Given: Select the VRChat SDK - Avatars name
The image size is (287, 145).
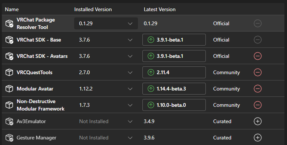Looking at the screenshot, I should 42,56.
